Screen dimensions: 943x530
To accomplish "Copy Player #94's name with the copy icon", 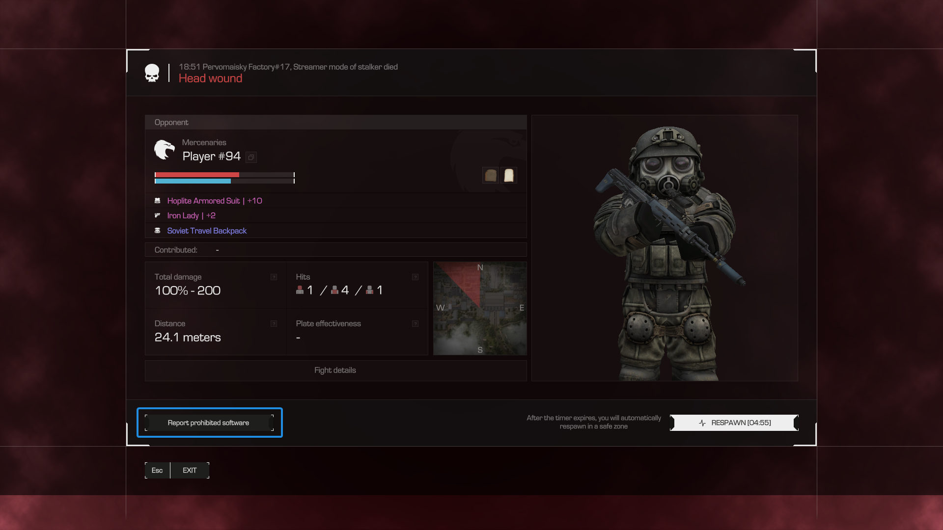I will [251, 157].
